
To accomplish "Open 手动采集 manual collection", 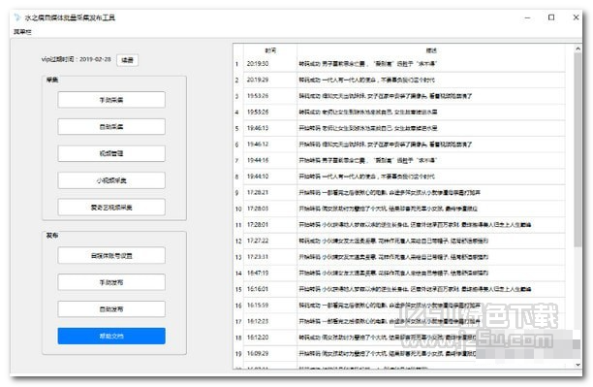I will point(111,100).
